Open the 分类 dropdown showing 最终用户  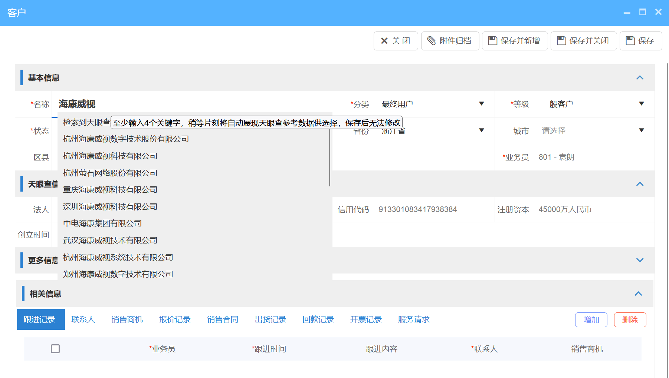pyautogui.click(x=481, y=104)
